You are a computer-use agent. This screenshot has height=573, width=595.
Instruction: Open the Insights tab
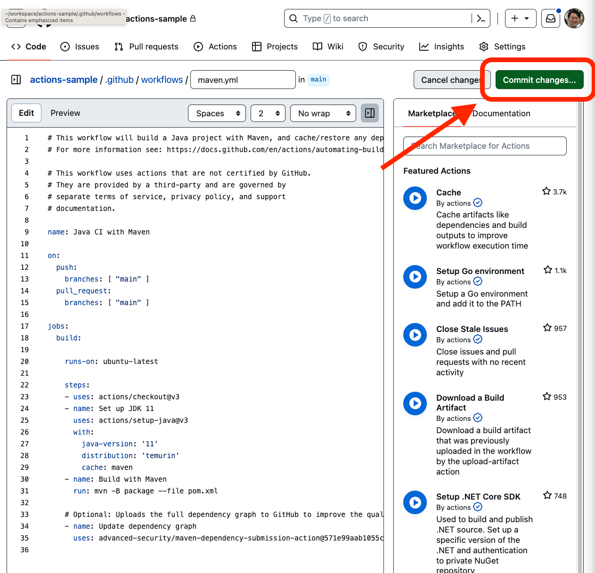[441, 47]
